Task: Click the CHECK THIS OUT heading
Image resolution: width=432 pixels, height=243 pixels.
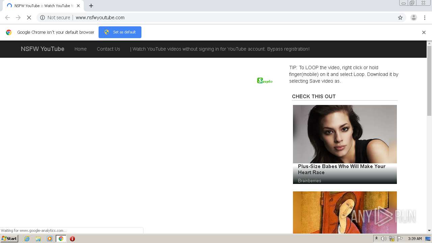Action: coord(314,97)
